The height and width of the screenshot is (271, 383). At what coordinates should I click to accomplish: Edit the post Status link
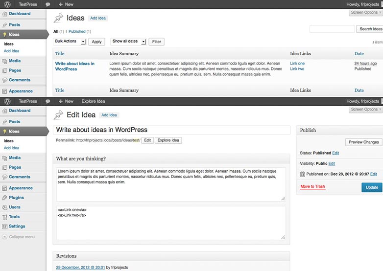pos(335,153)
